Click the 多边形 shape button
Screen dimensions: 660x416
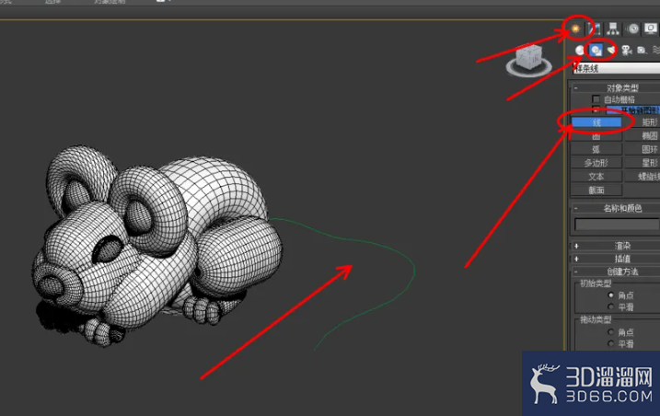point(596,163)
